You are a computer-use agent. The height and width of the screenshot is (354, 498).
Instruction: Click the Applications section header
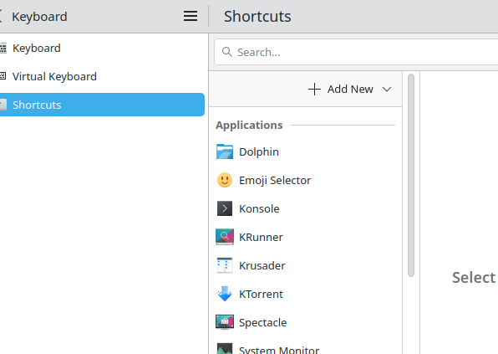click(249, 125)
